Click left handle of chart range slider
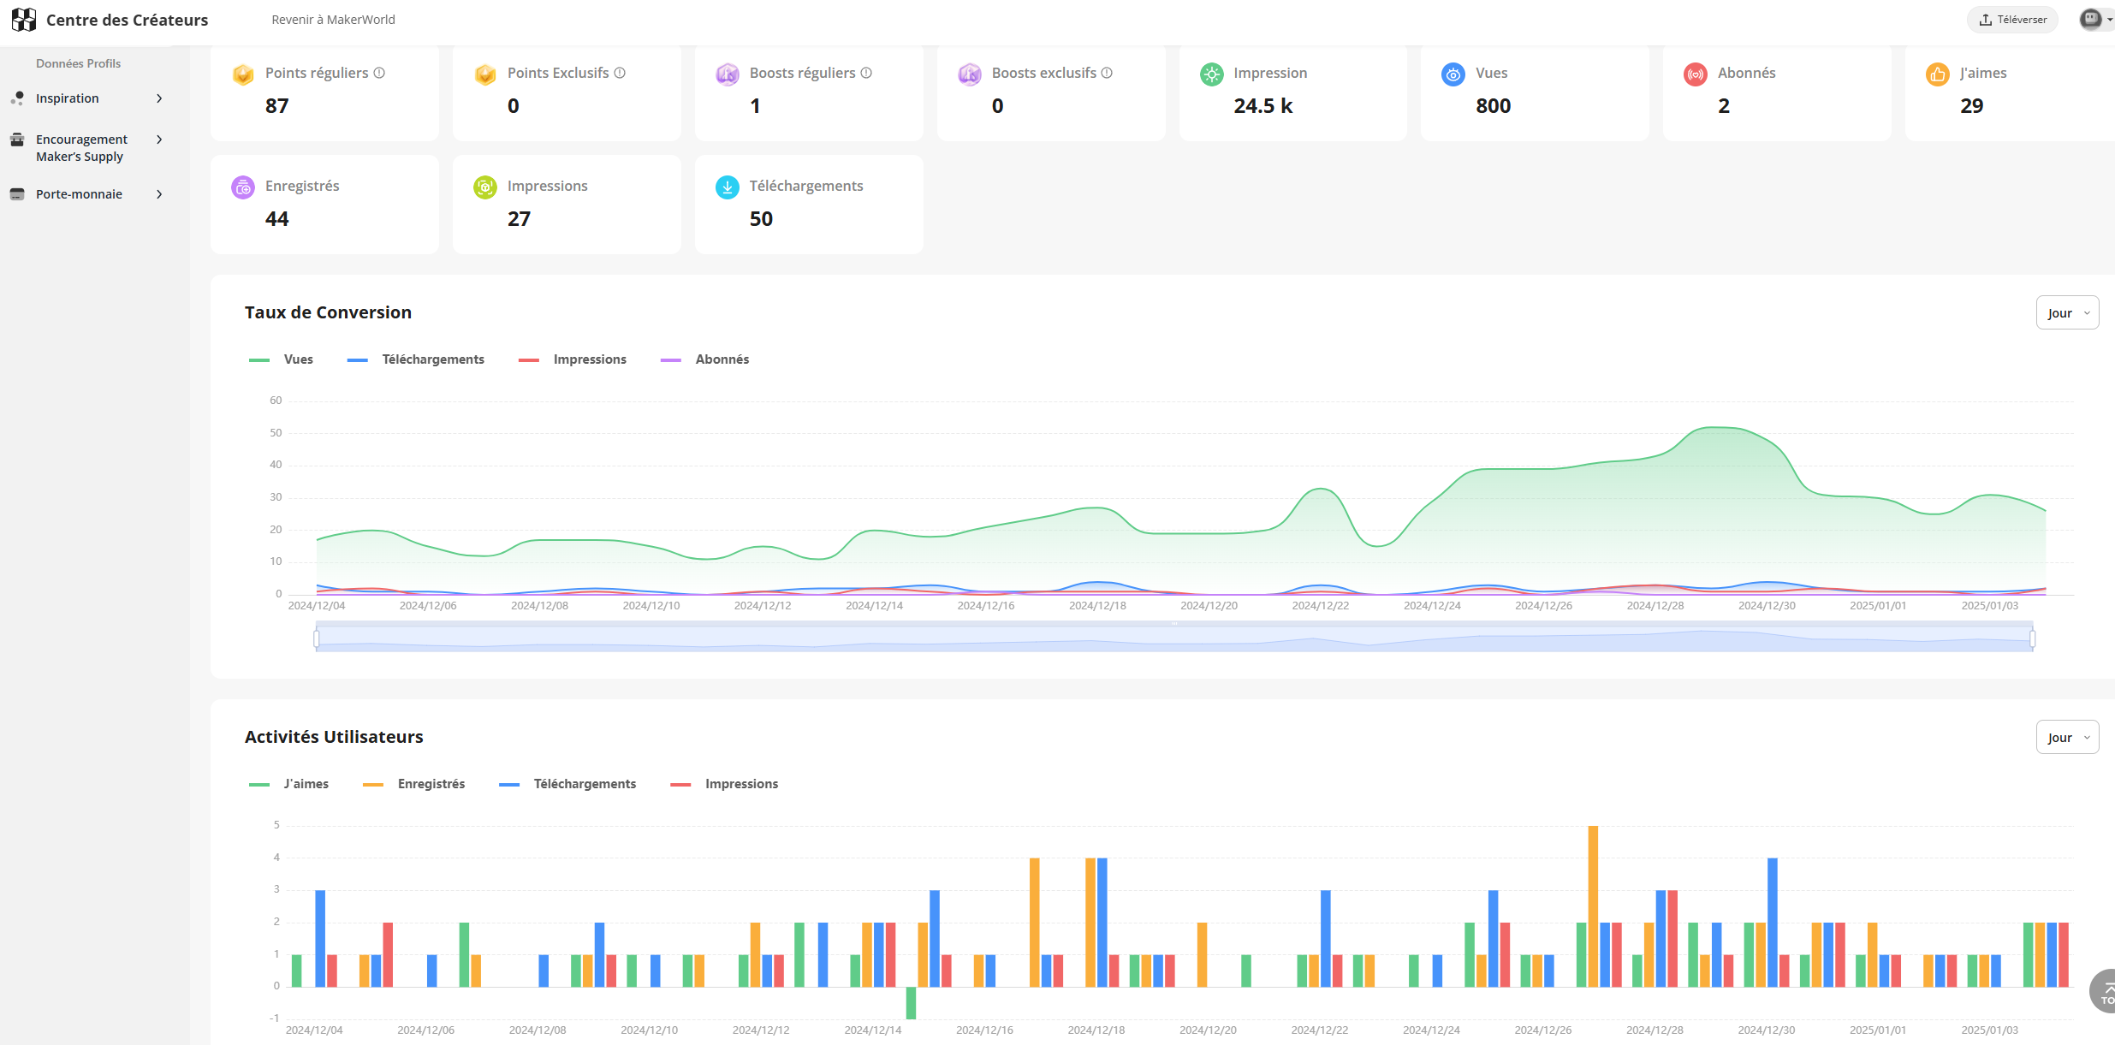Screen dimensions: 2115x1045 317,638
